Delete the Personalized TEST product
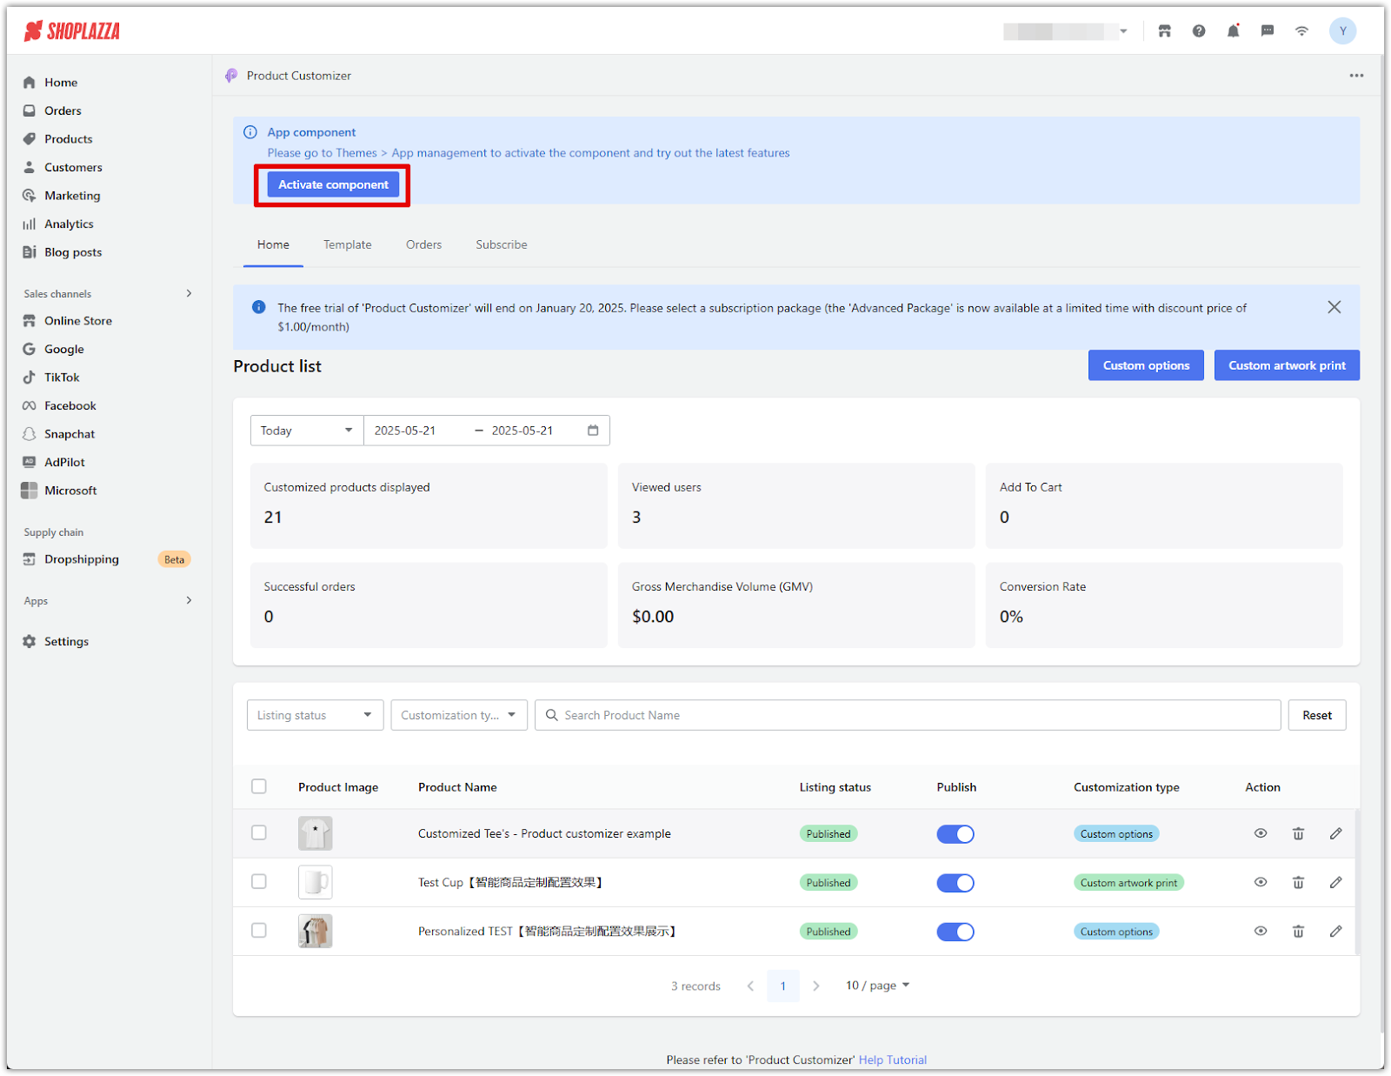Screen dimensions: 1391x1076 [1298, 931]
